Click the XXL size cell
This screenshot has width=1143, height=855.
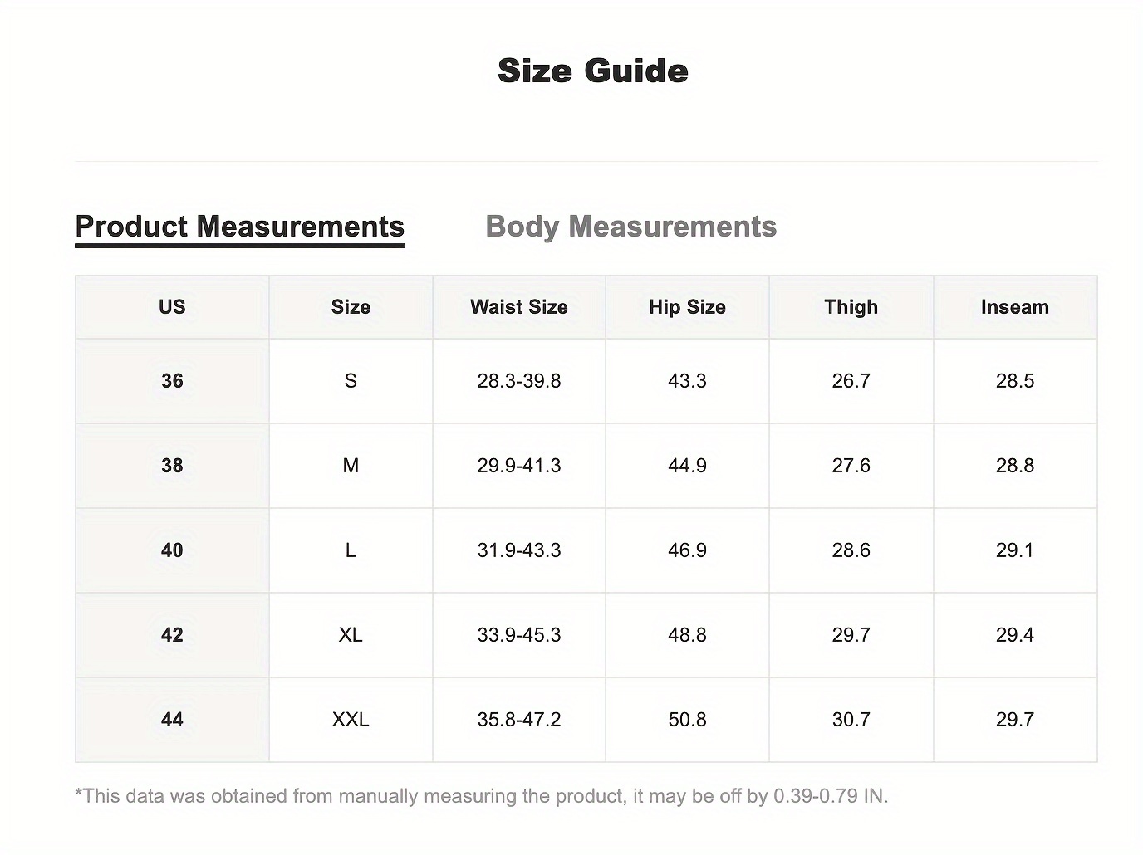tap(351, 720)
